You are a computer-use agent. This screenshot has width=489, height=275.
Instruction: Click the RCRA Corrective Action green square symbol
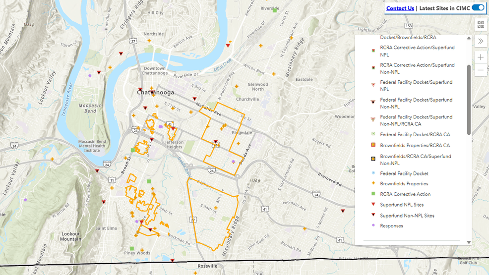[372, 194]
